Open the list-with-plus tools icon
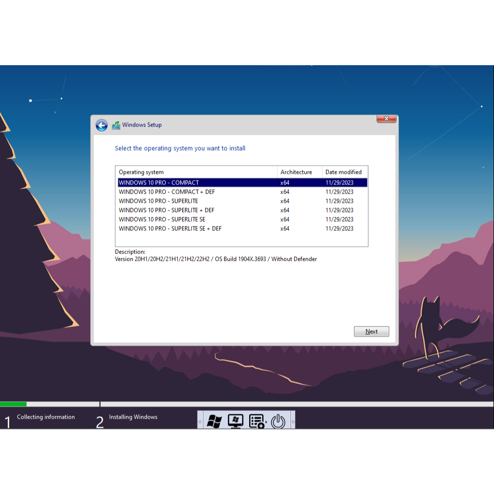Viewport: 494px width, 494px height. [x=256, y=421]
